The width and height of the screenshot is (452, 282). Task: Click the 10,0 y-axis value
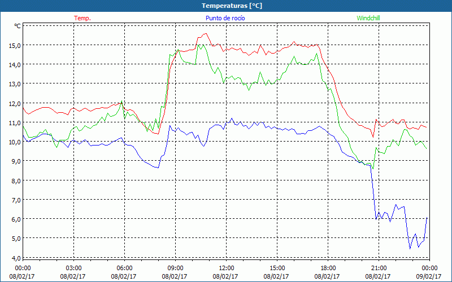pos(15,142)
